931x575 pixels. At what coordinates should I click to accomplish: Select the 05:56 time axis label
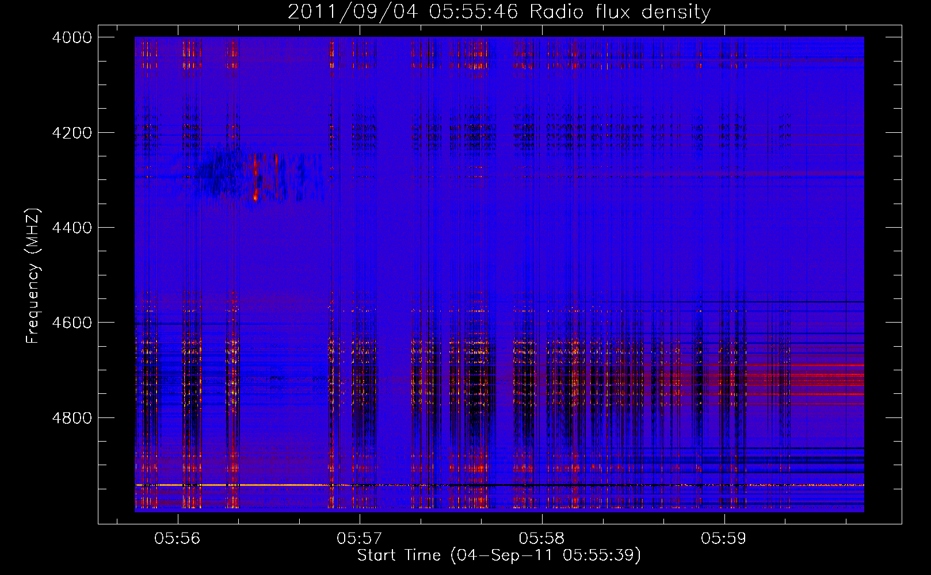pos(177,539)
